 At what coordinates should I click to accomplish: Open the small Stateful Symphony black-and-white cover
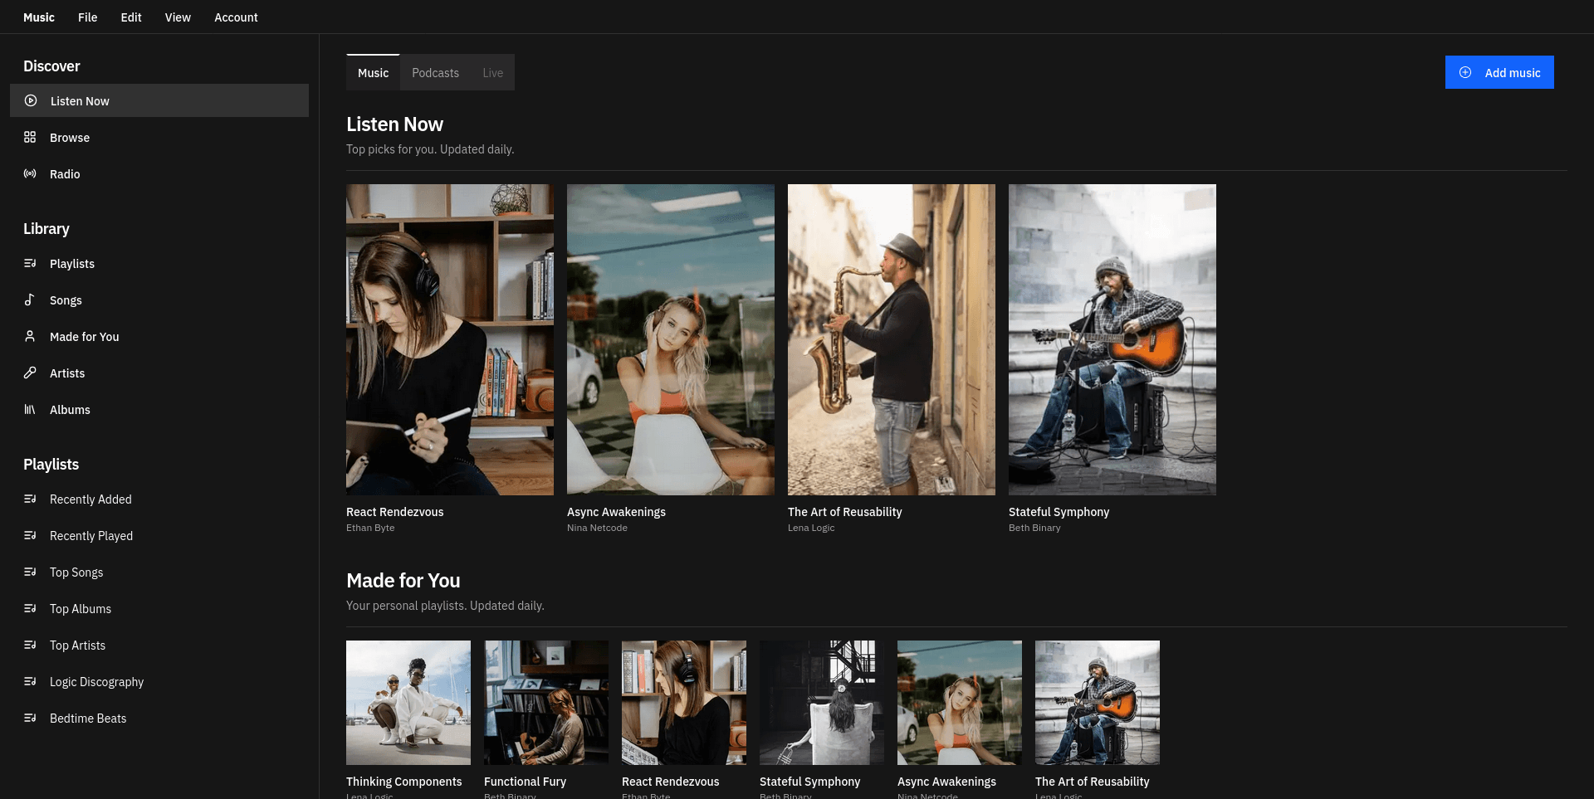822,703
